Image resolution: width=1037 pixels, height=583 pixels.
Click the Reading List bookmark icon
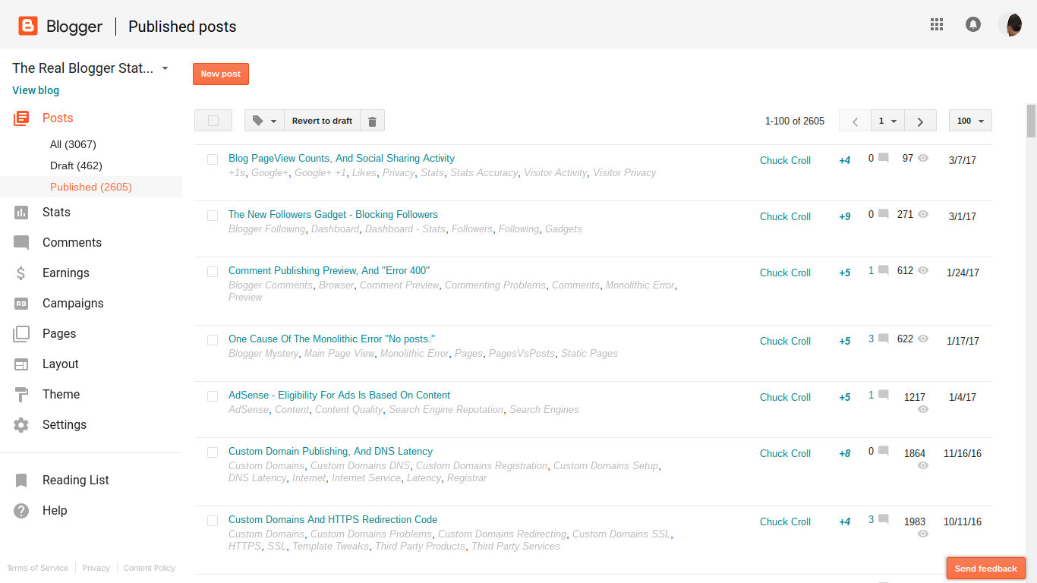tap(21, 481)
